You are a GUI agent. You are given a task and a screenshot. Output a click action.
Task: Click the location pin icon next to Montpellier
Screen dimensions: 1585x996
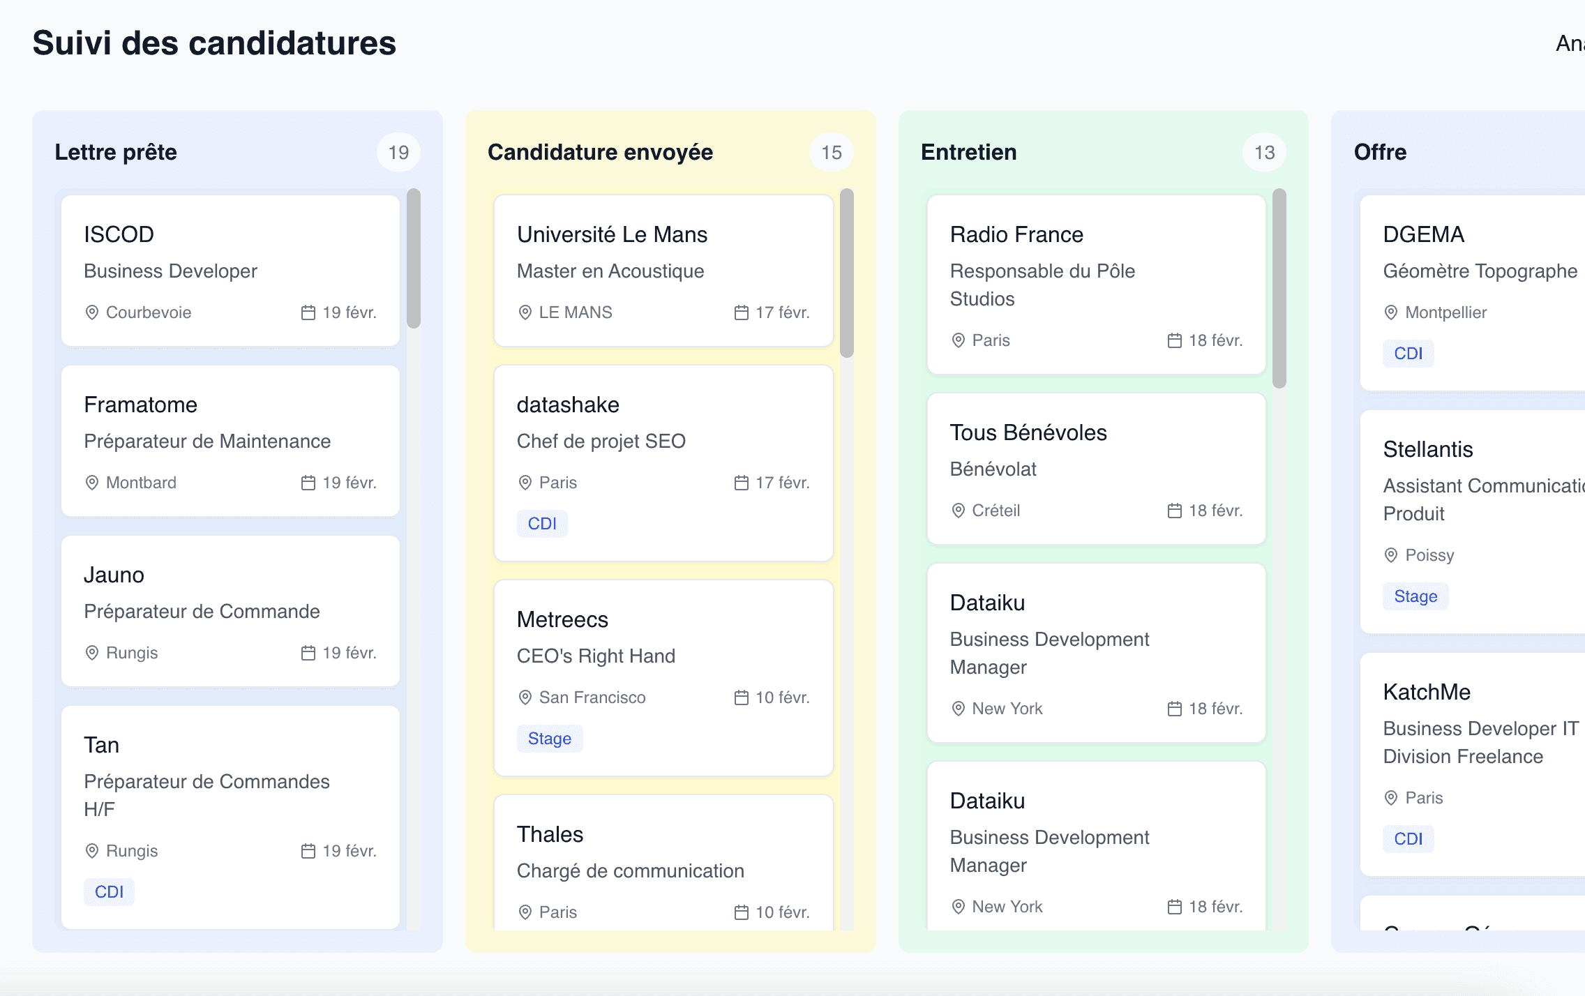pyautogui.click(x=1391, y=312)
